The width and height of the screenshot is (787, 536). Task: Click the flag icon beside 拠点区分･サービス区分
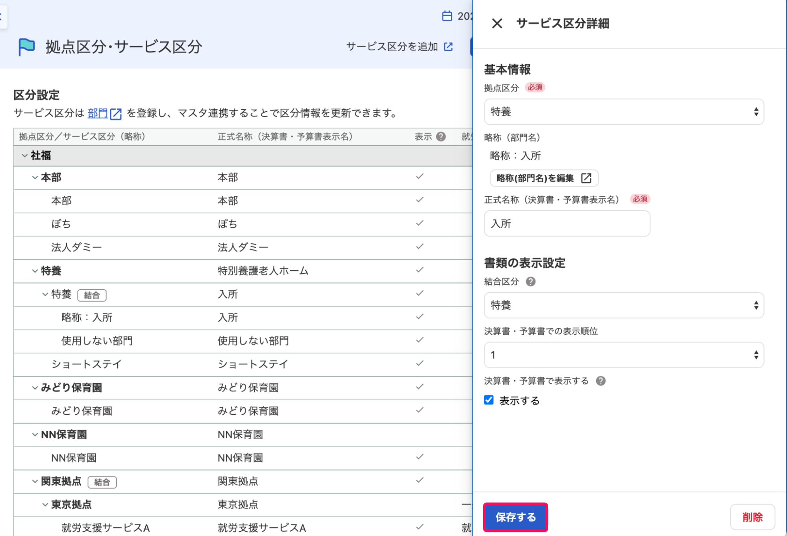tap(26, 47)
